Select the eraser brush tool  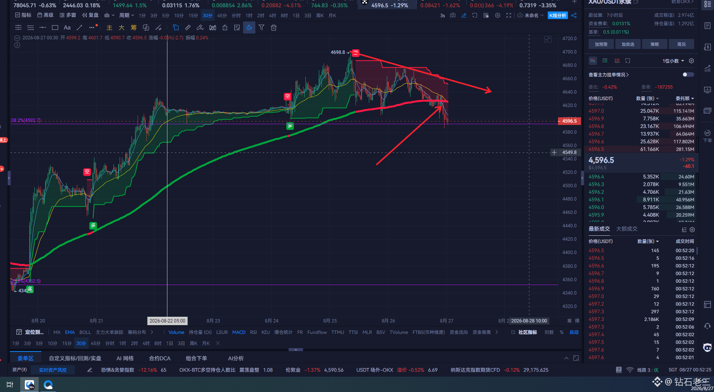click(200, 28)
